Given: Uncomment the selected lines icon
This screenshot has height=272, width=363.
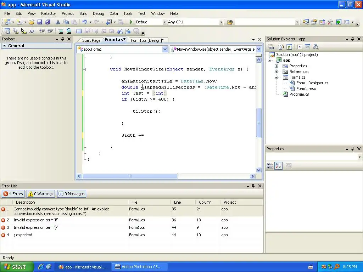Looking at the screenshot, I should [x=69, y=31].
